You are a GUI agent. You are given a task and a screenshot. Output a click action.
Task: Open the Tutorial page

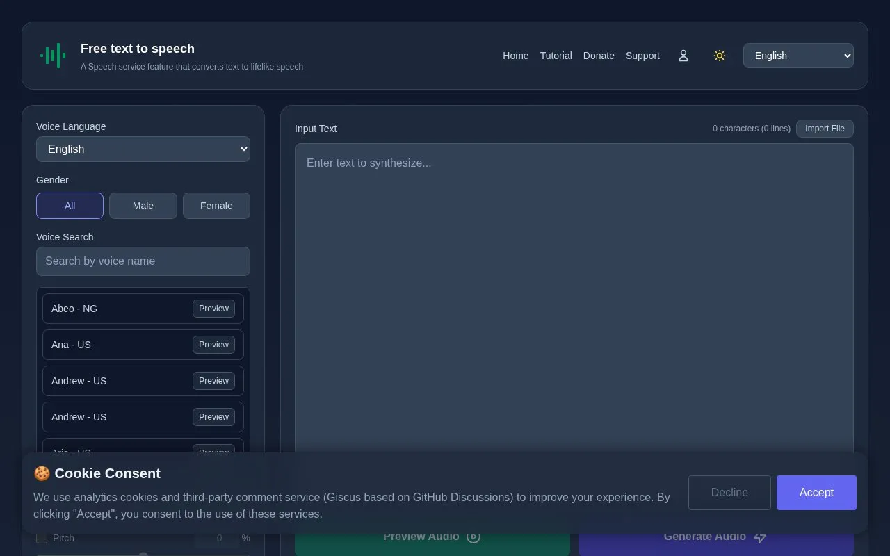tap(556, 56)
